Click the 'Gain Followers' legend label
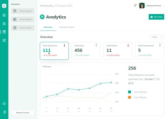The image size is (167, 119). [x=141, y=92]
